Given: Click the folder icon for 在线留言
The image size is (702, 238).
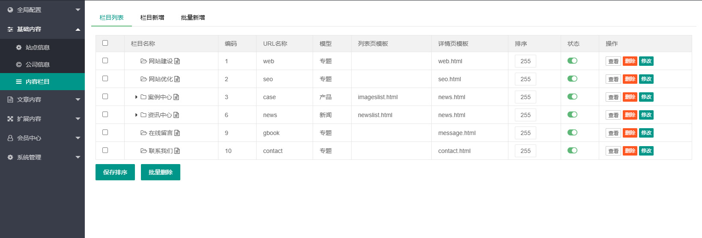Looking at the screenshot, I should click(143, 133).
